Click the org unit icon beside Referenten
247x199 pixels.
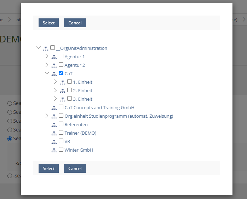click(x=54, y=125)
